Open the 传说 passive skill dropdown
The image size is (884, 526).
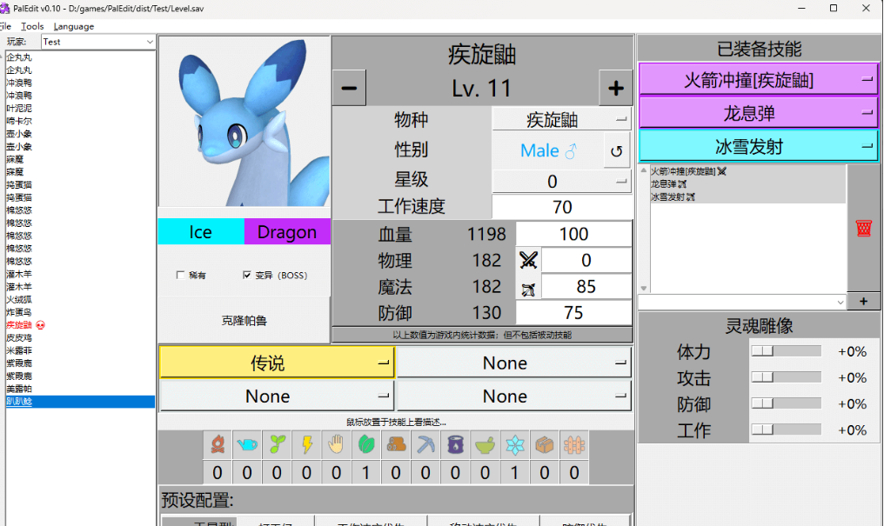(277, 363)
